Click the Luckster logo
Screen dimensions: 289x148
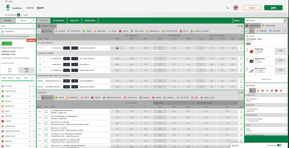coord(14,8)
